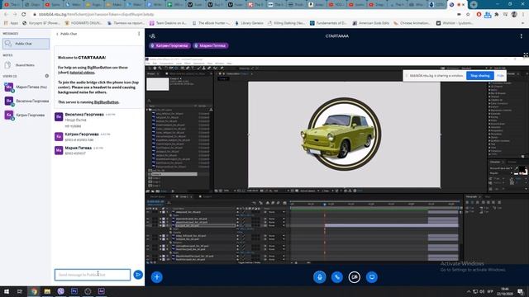Toggle visibility eye of timeline layer 10
This screenshot has width=529, height=297.
click(148, 259)
